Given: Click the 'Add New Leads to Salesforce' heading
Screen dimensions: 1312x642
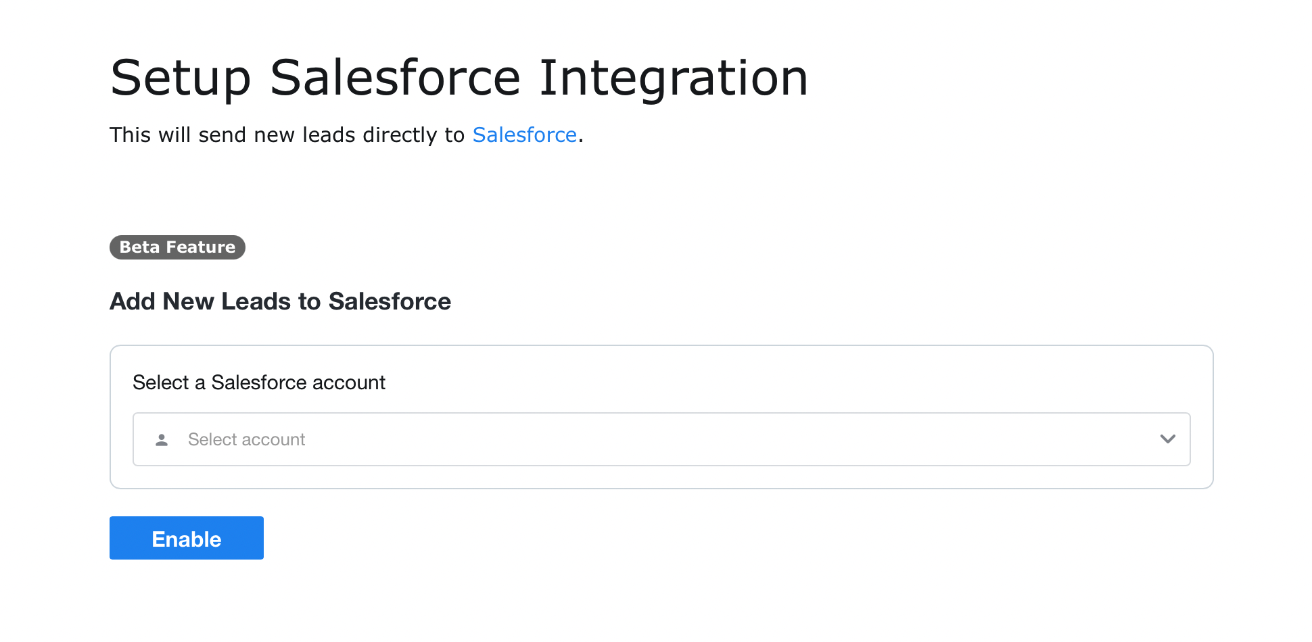Looking at the screenshot, I should pyautogui.click(x=280, y=301).
